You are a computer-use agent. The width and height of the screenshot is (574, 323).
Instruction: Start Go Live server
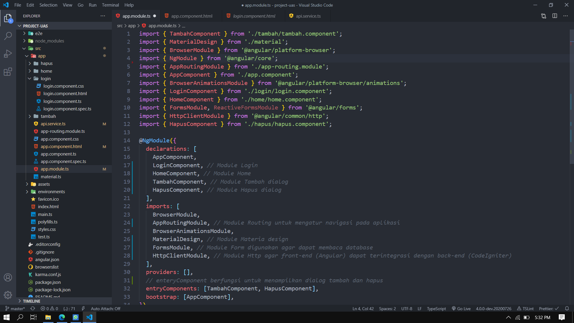[461, 308]
